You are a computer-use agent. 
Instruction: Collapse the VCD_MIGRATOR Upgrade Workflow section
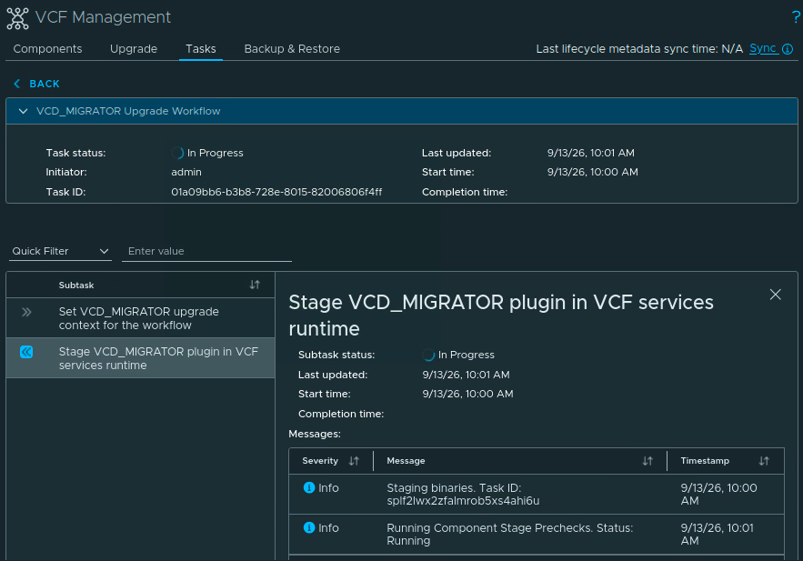tap(23, 111)
